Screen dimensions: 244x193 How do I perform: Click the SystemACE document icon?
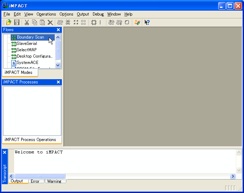click(x=14, y=63)
